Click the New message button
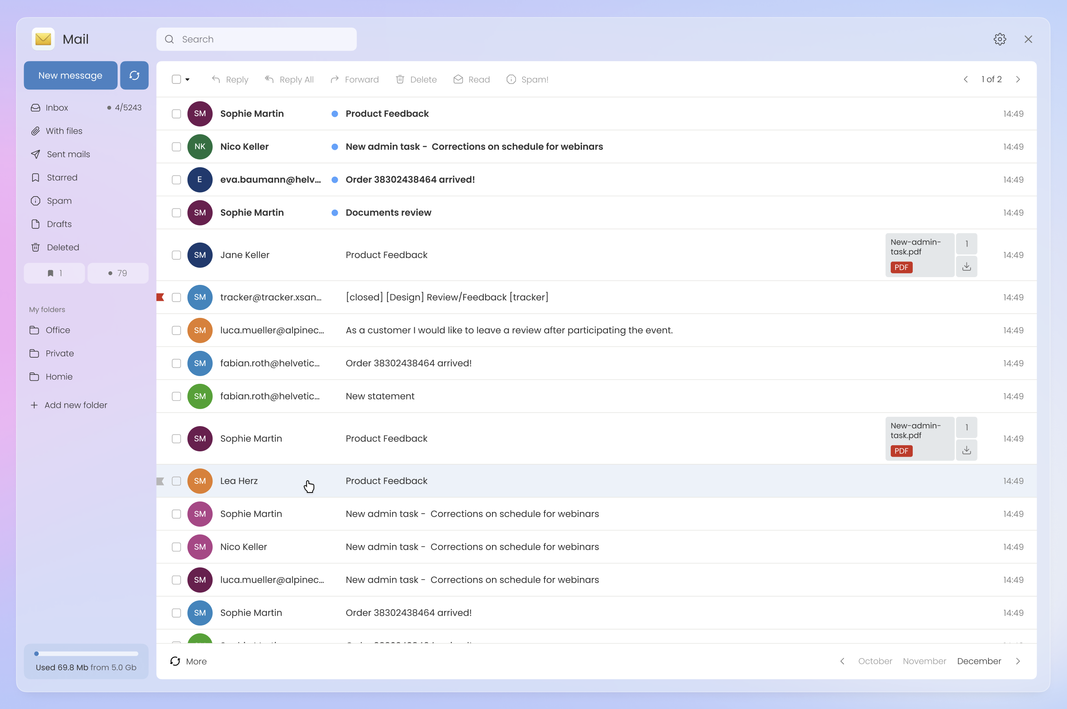Screen dimensions: 1067x709 (x=70, y=76)
